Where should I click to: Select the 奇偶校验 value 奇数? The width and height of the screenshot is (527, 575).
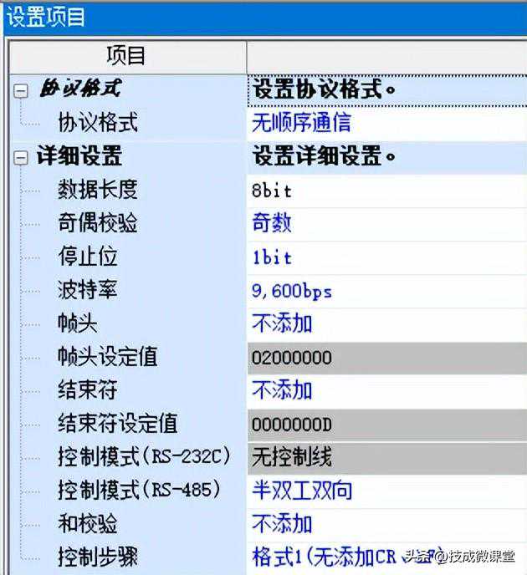pos(272,224)
